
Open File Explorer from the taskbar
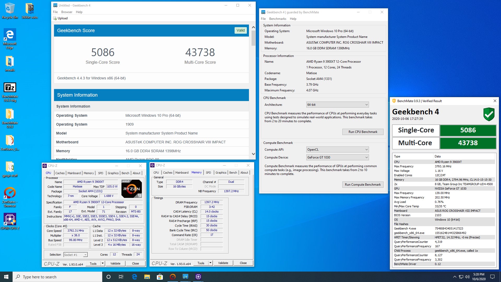click(x=147, y=277)
